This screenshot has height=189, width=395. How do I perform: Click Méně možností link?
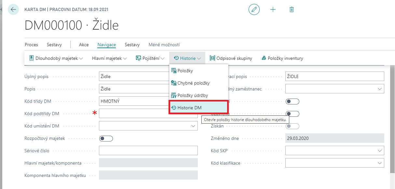pos(164,45)
